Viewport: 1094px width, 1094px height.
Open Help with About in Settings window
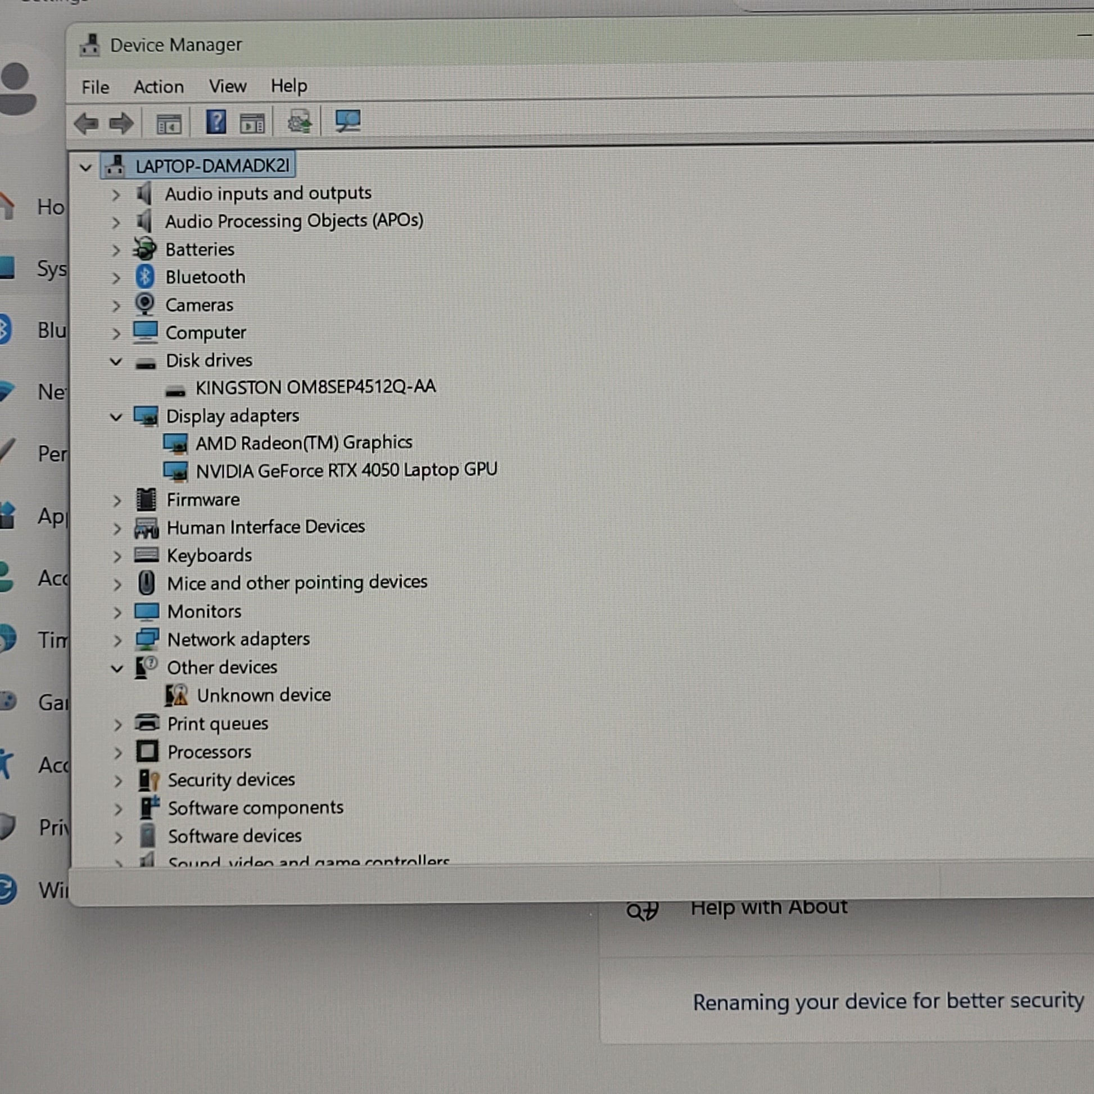click(x=768, y=908)
